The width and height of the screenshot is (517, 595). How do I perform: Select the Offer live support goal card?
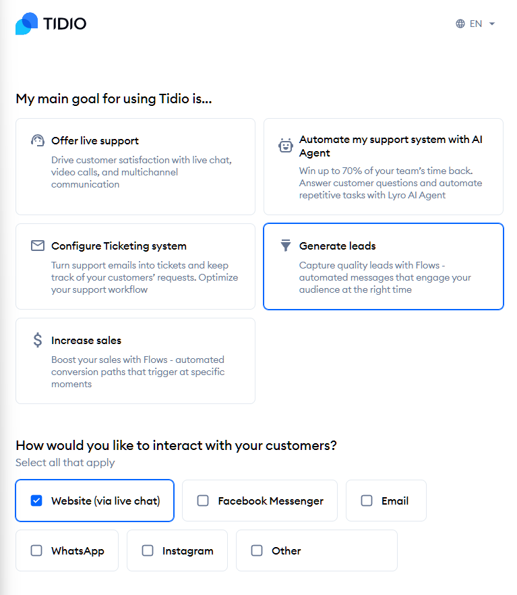click(x=135, y=165)
